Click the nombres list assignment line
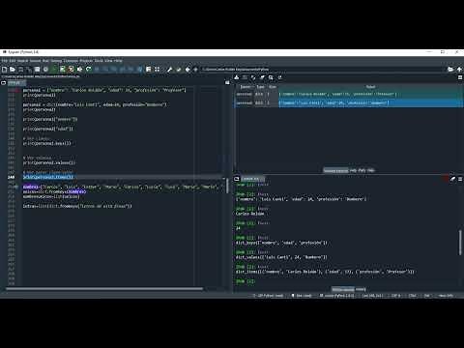This screenshot has width=464, height=348. [124, 187]
